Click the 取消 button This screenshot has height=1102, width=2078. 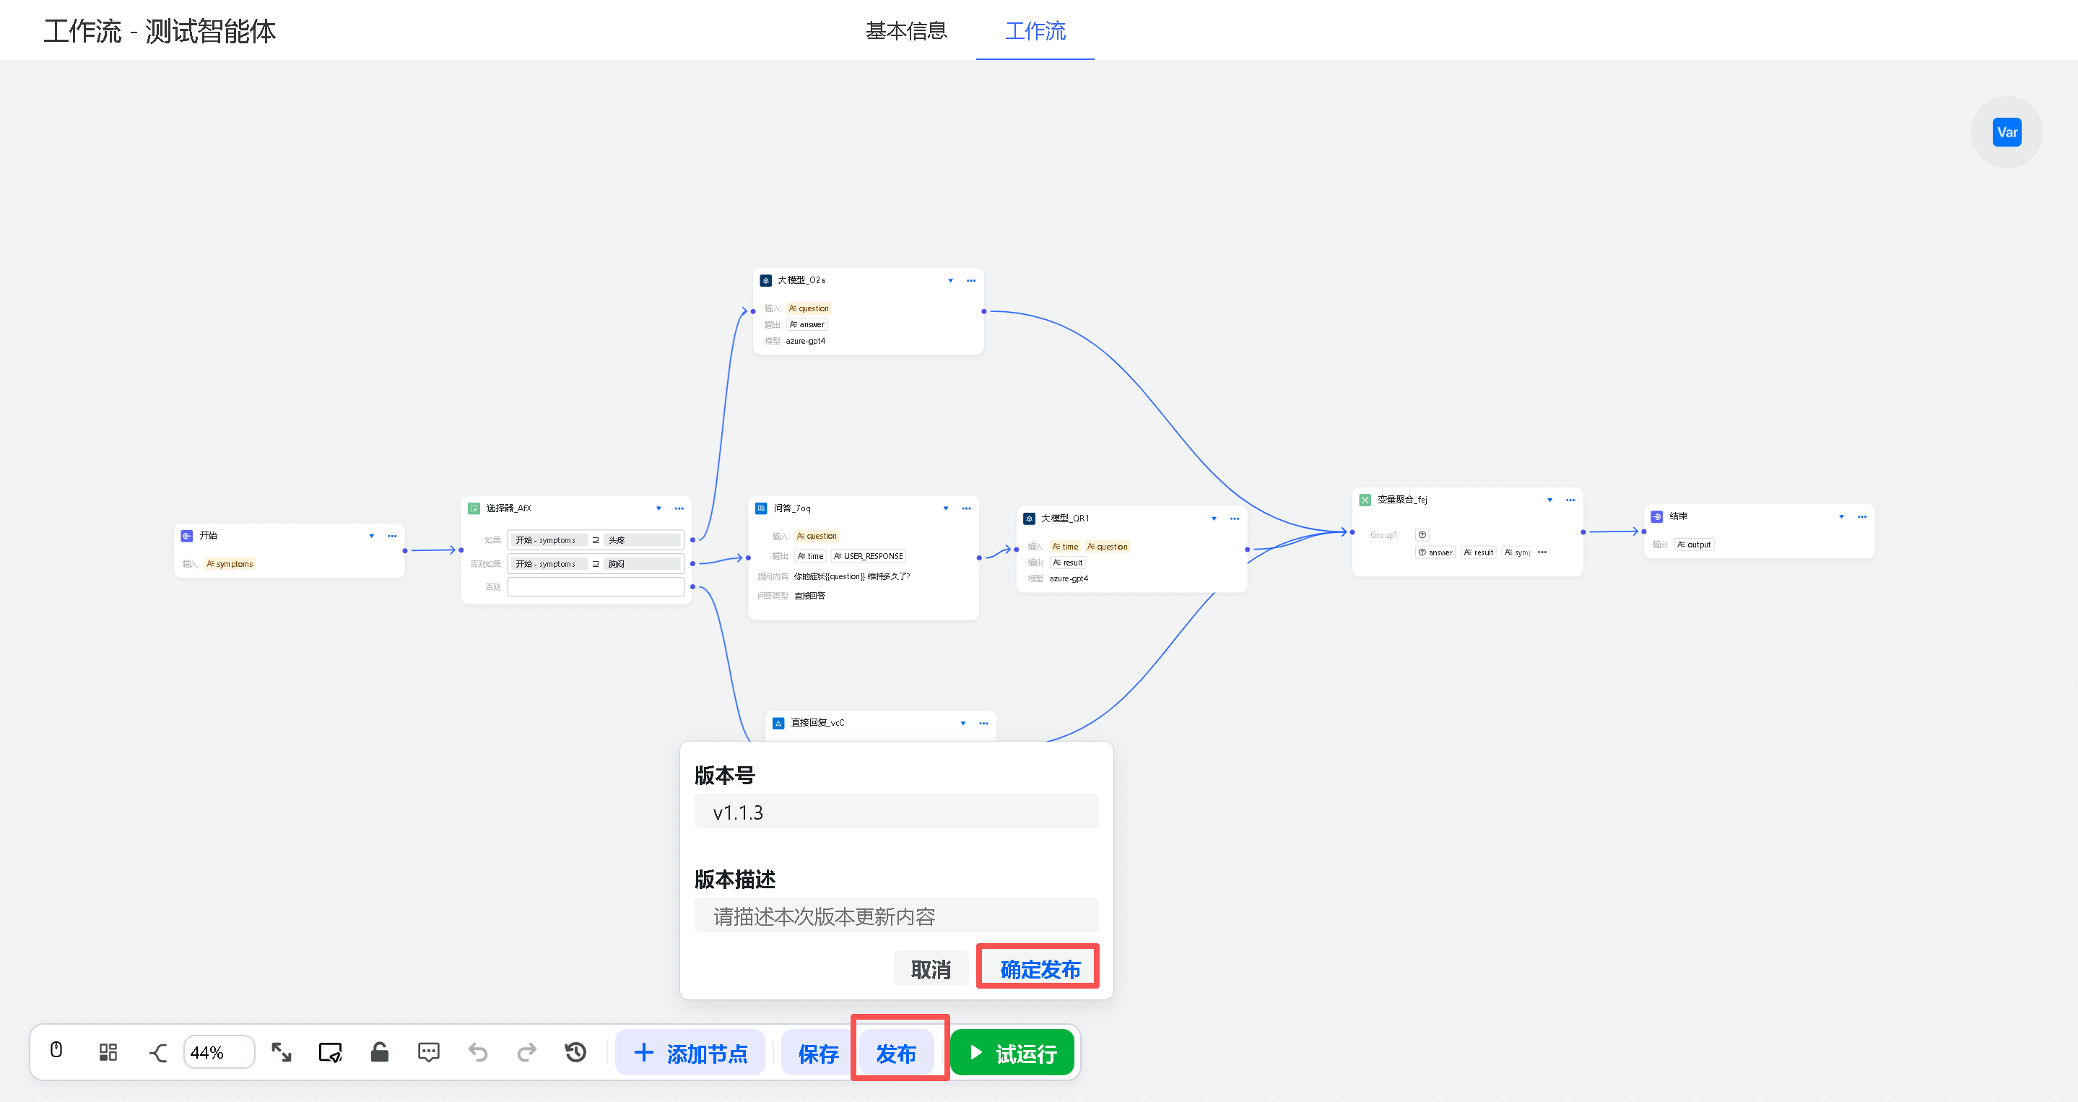tap(930, 968)
